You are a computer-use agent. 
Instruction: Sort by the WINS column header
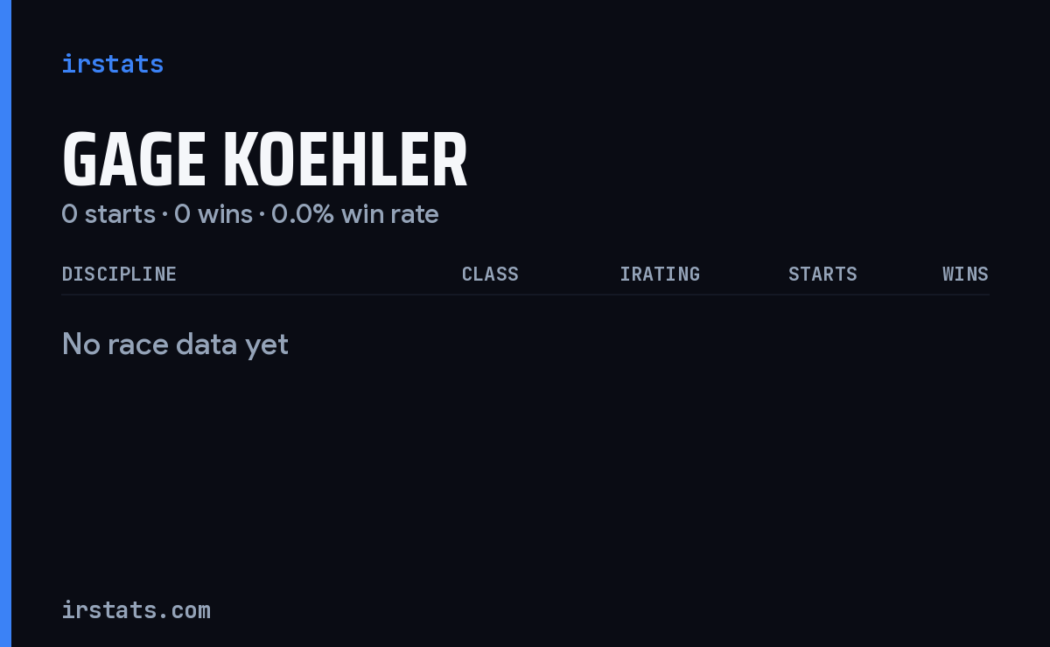click(x=965, y=275)
